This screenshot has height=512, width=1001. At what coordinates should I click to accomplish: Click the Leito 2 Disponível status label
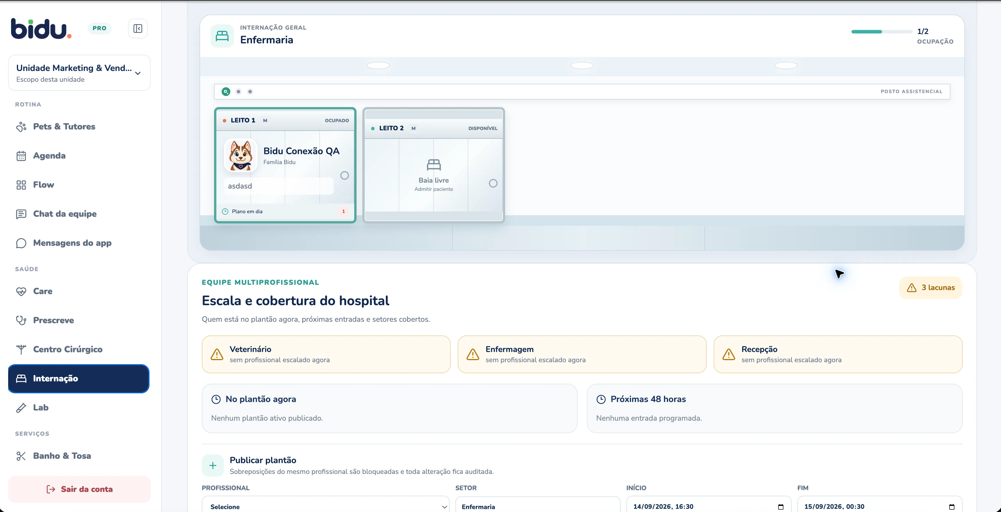pos(483,128)
